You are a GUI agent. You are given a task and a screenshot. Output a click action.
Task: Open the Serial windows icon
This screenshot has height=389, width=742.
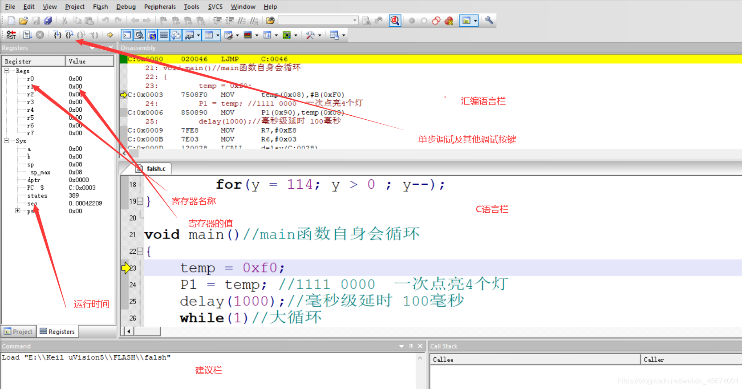229,35
